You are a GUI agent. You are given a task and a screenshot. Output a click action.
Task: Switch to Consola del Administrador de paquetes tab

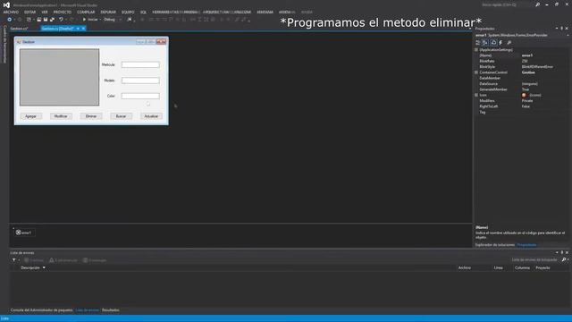[x=42, y=310]
